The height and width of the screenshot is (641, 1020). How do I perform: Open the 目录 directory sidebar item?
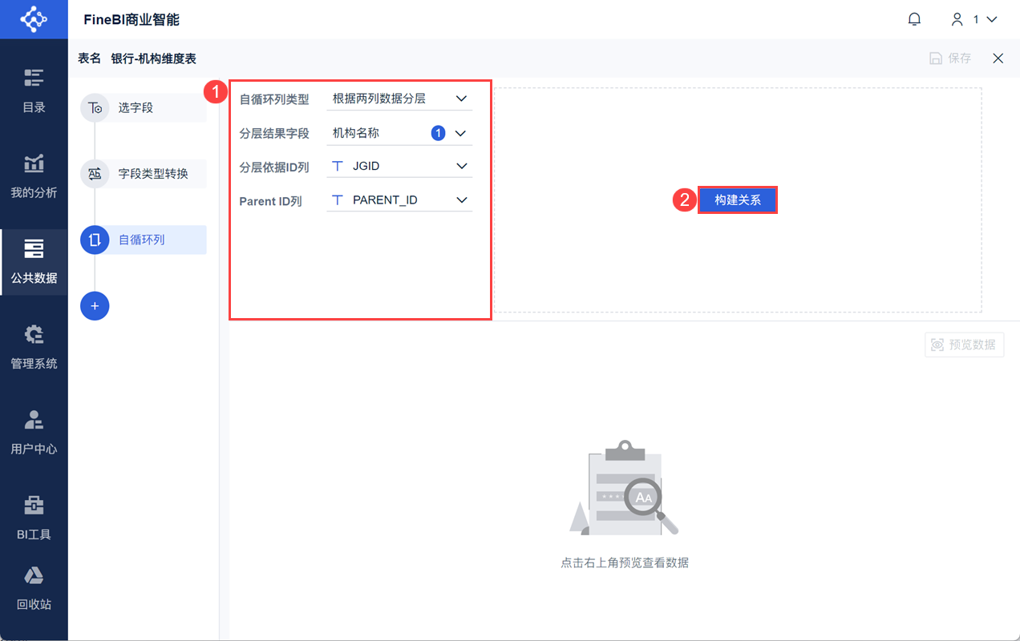click(x=34, y=91)
